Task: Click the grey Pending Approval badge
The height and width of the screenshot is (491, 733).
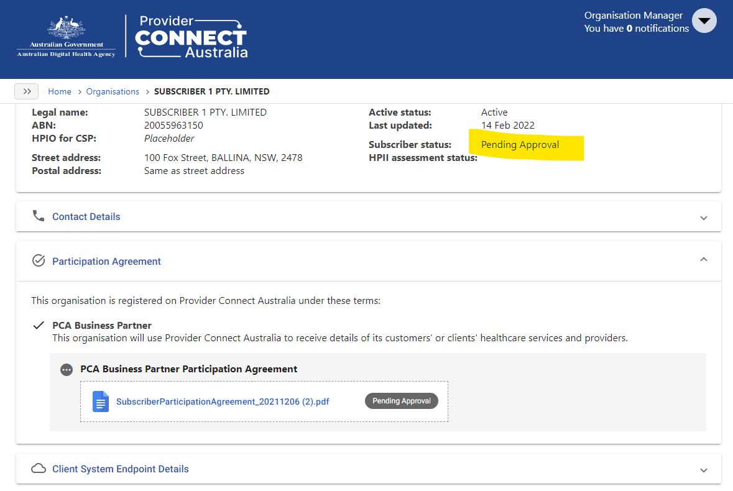Action: (x=402, y=401)
